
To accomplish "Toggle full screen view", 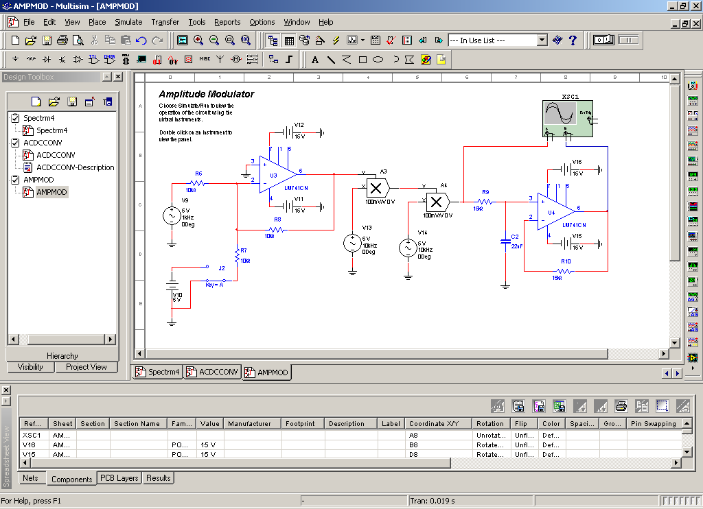I will click(x=183, y=40).
